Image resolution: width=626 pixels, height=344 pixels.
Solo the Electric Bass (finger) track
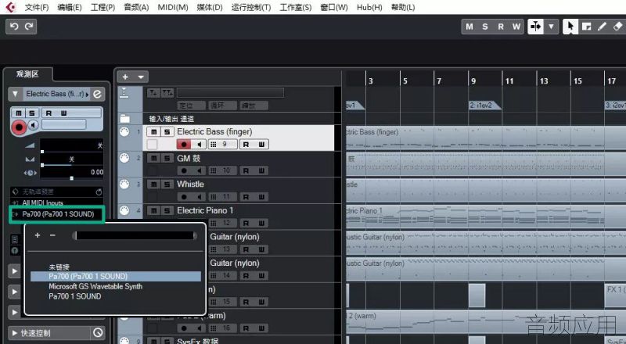click(x=167, y=131)
